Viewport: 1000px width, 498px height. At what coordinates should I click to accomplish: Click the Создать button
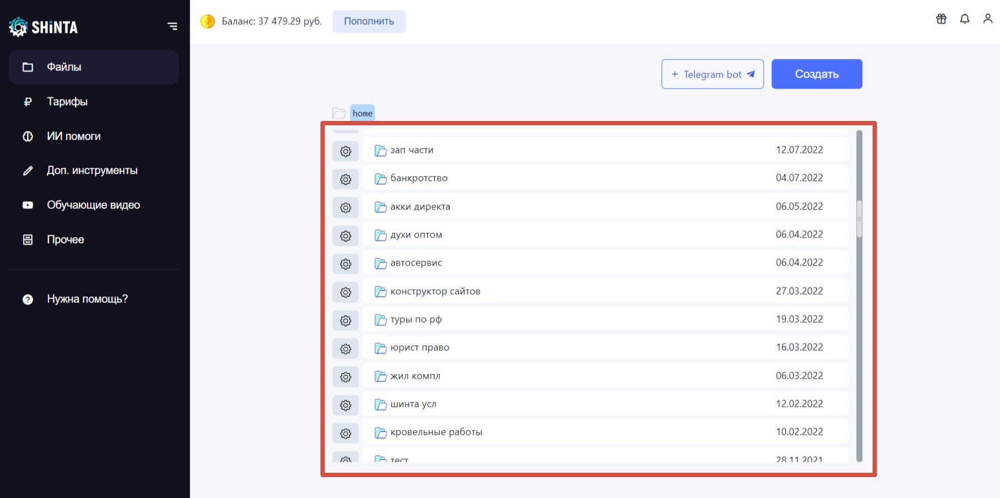pos(817,74)
